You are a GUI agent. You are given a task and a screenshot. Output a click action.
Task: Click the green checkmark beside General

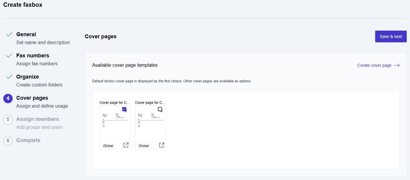(9, 34)
